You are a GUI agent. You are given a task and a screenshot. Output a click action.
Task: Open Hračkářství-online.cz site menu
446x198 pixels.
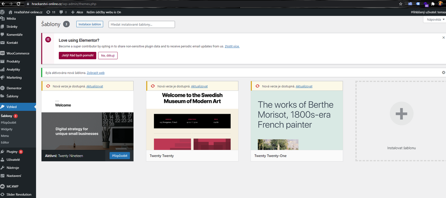[25, 12]
